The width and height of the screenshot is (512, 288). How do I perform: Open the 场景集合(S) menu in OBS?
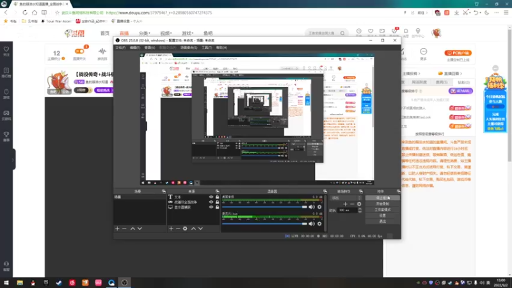click(189, 47)
